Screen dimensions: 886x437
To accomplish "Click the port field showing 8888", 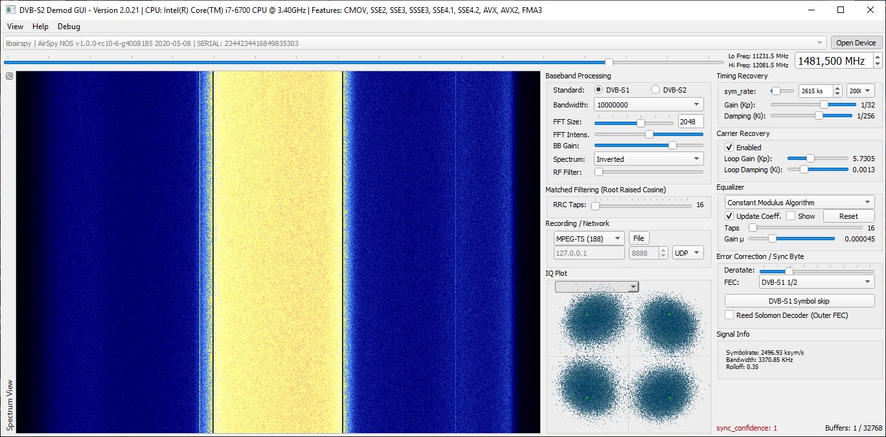I will pos(644,253).
